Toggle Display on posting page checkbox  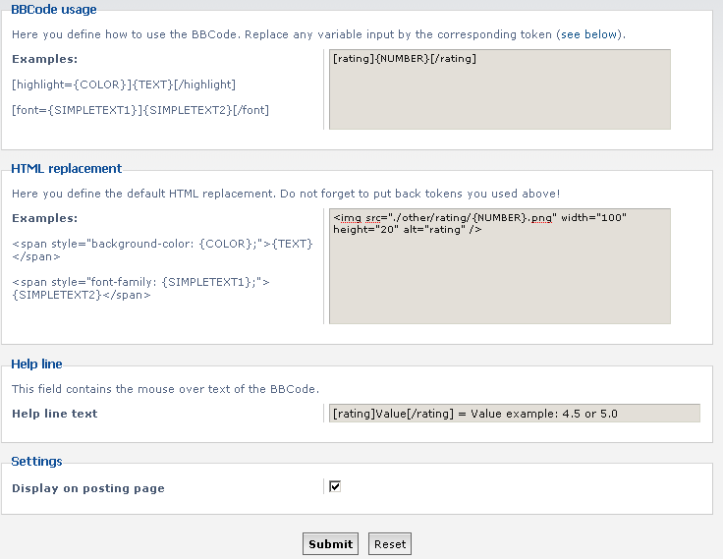(x=335, y=486)
